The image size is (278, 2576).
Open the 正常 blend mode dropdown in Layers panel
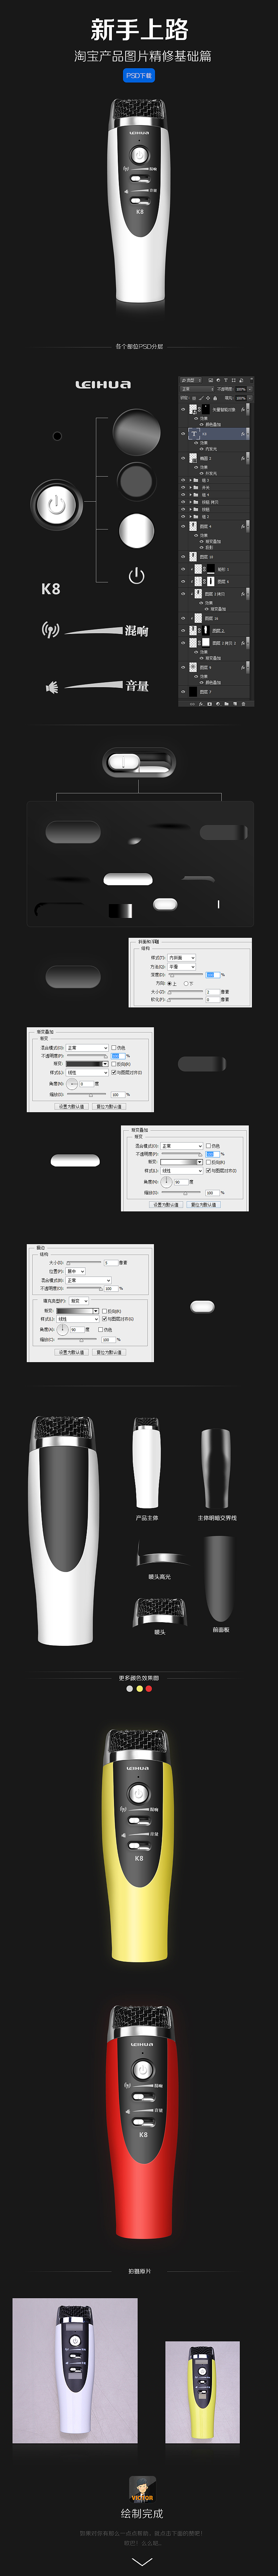coord(197,389)
